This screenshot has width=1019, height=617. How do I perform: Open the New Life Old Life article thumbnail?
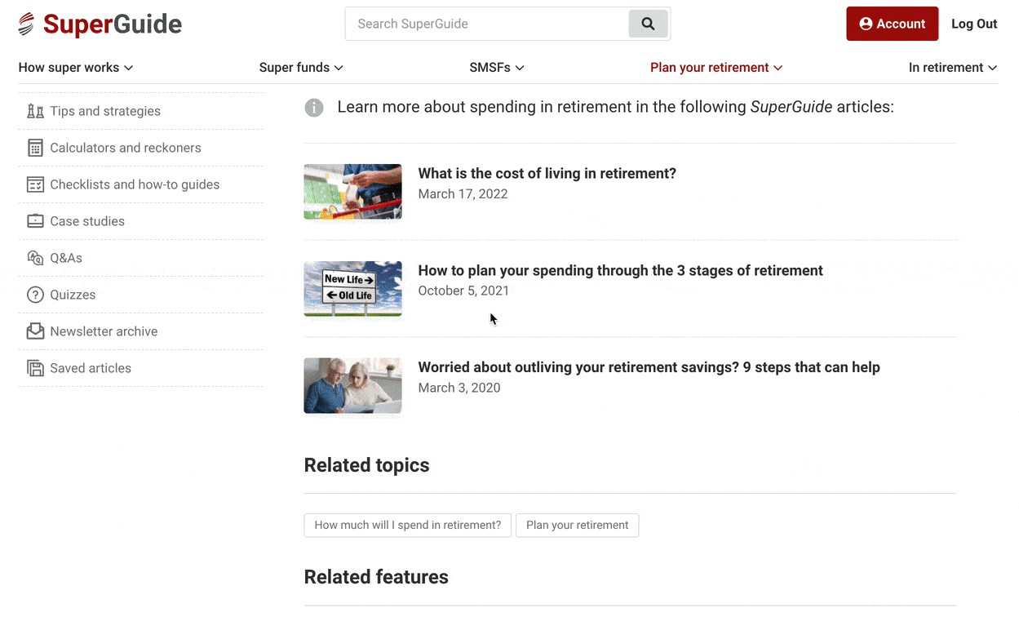[352, 288]
